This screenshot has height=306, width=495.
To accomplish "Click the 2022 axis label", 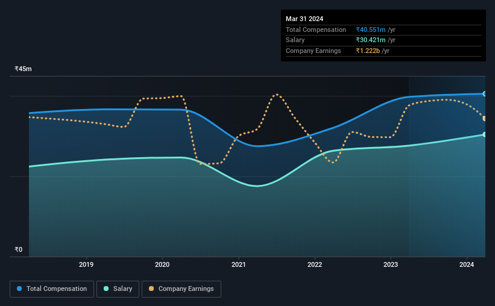I will click(315, 264).
